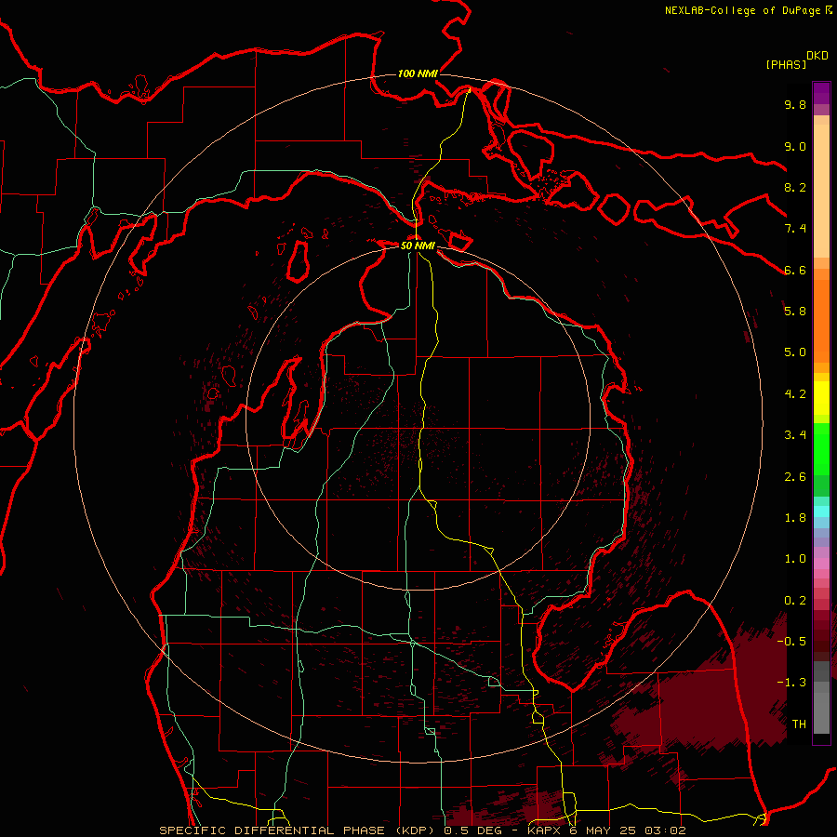Click the 50 NMI range ring label
The height and width of the screenshot is (837, 837).
(x=418, y=246)
